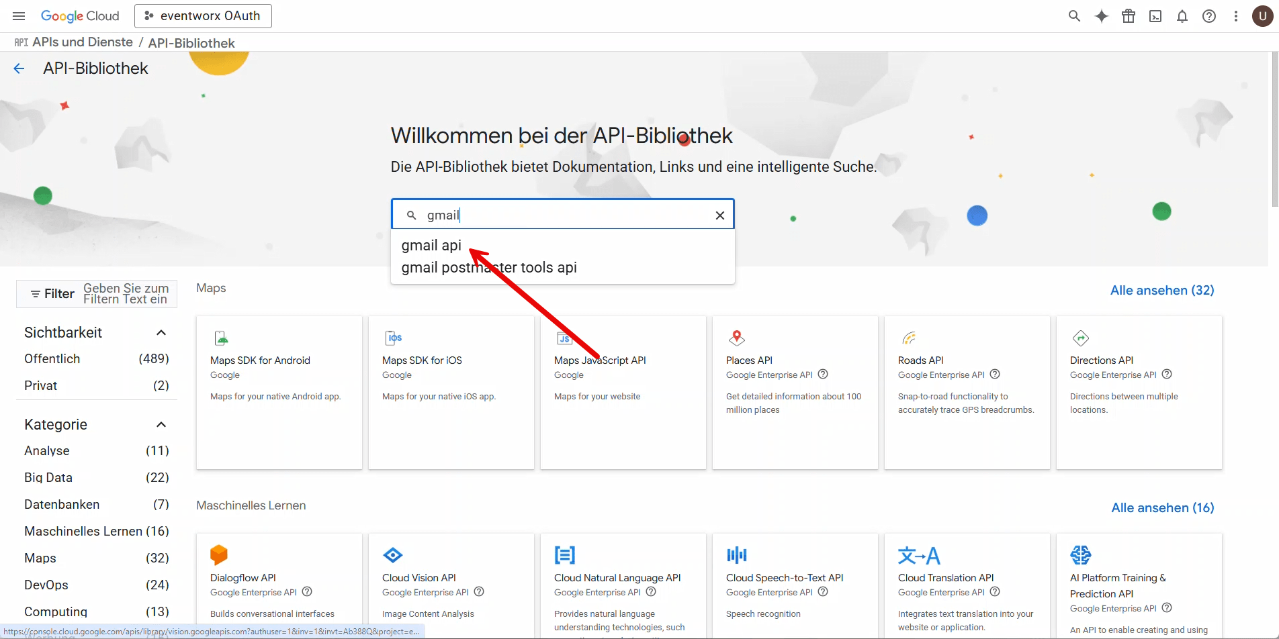Viewport: 1279px width, 639px height.
Task: Open Cloud Speech-to-Text API card title
Action: pyautogui.click(x=785, y=578)
